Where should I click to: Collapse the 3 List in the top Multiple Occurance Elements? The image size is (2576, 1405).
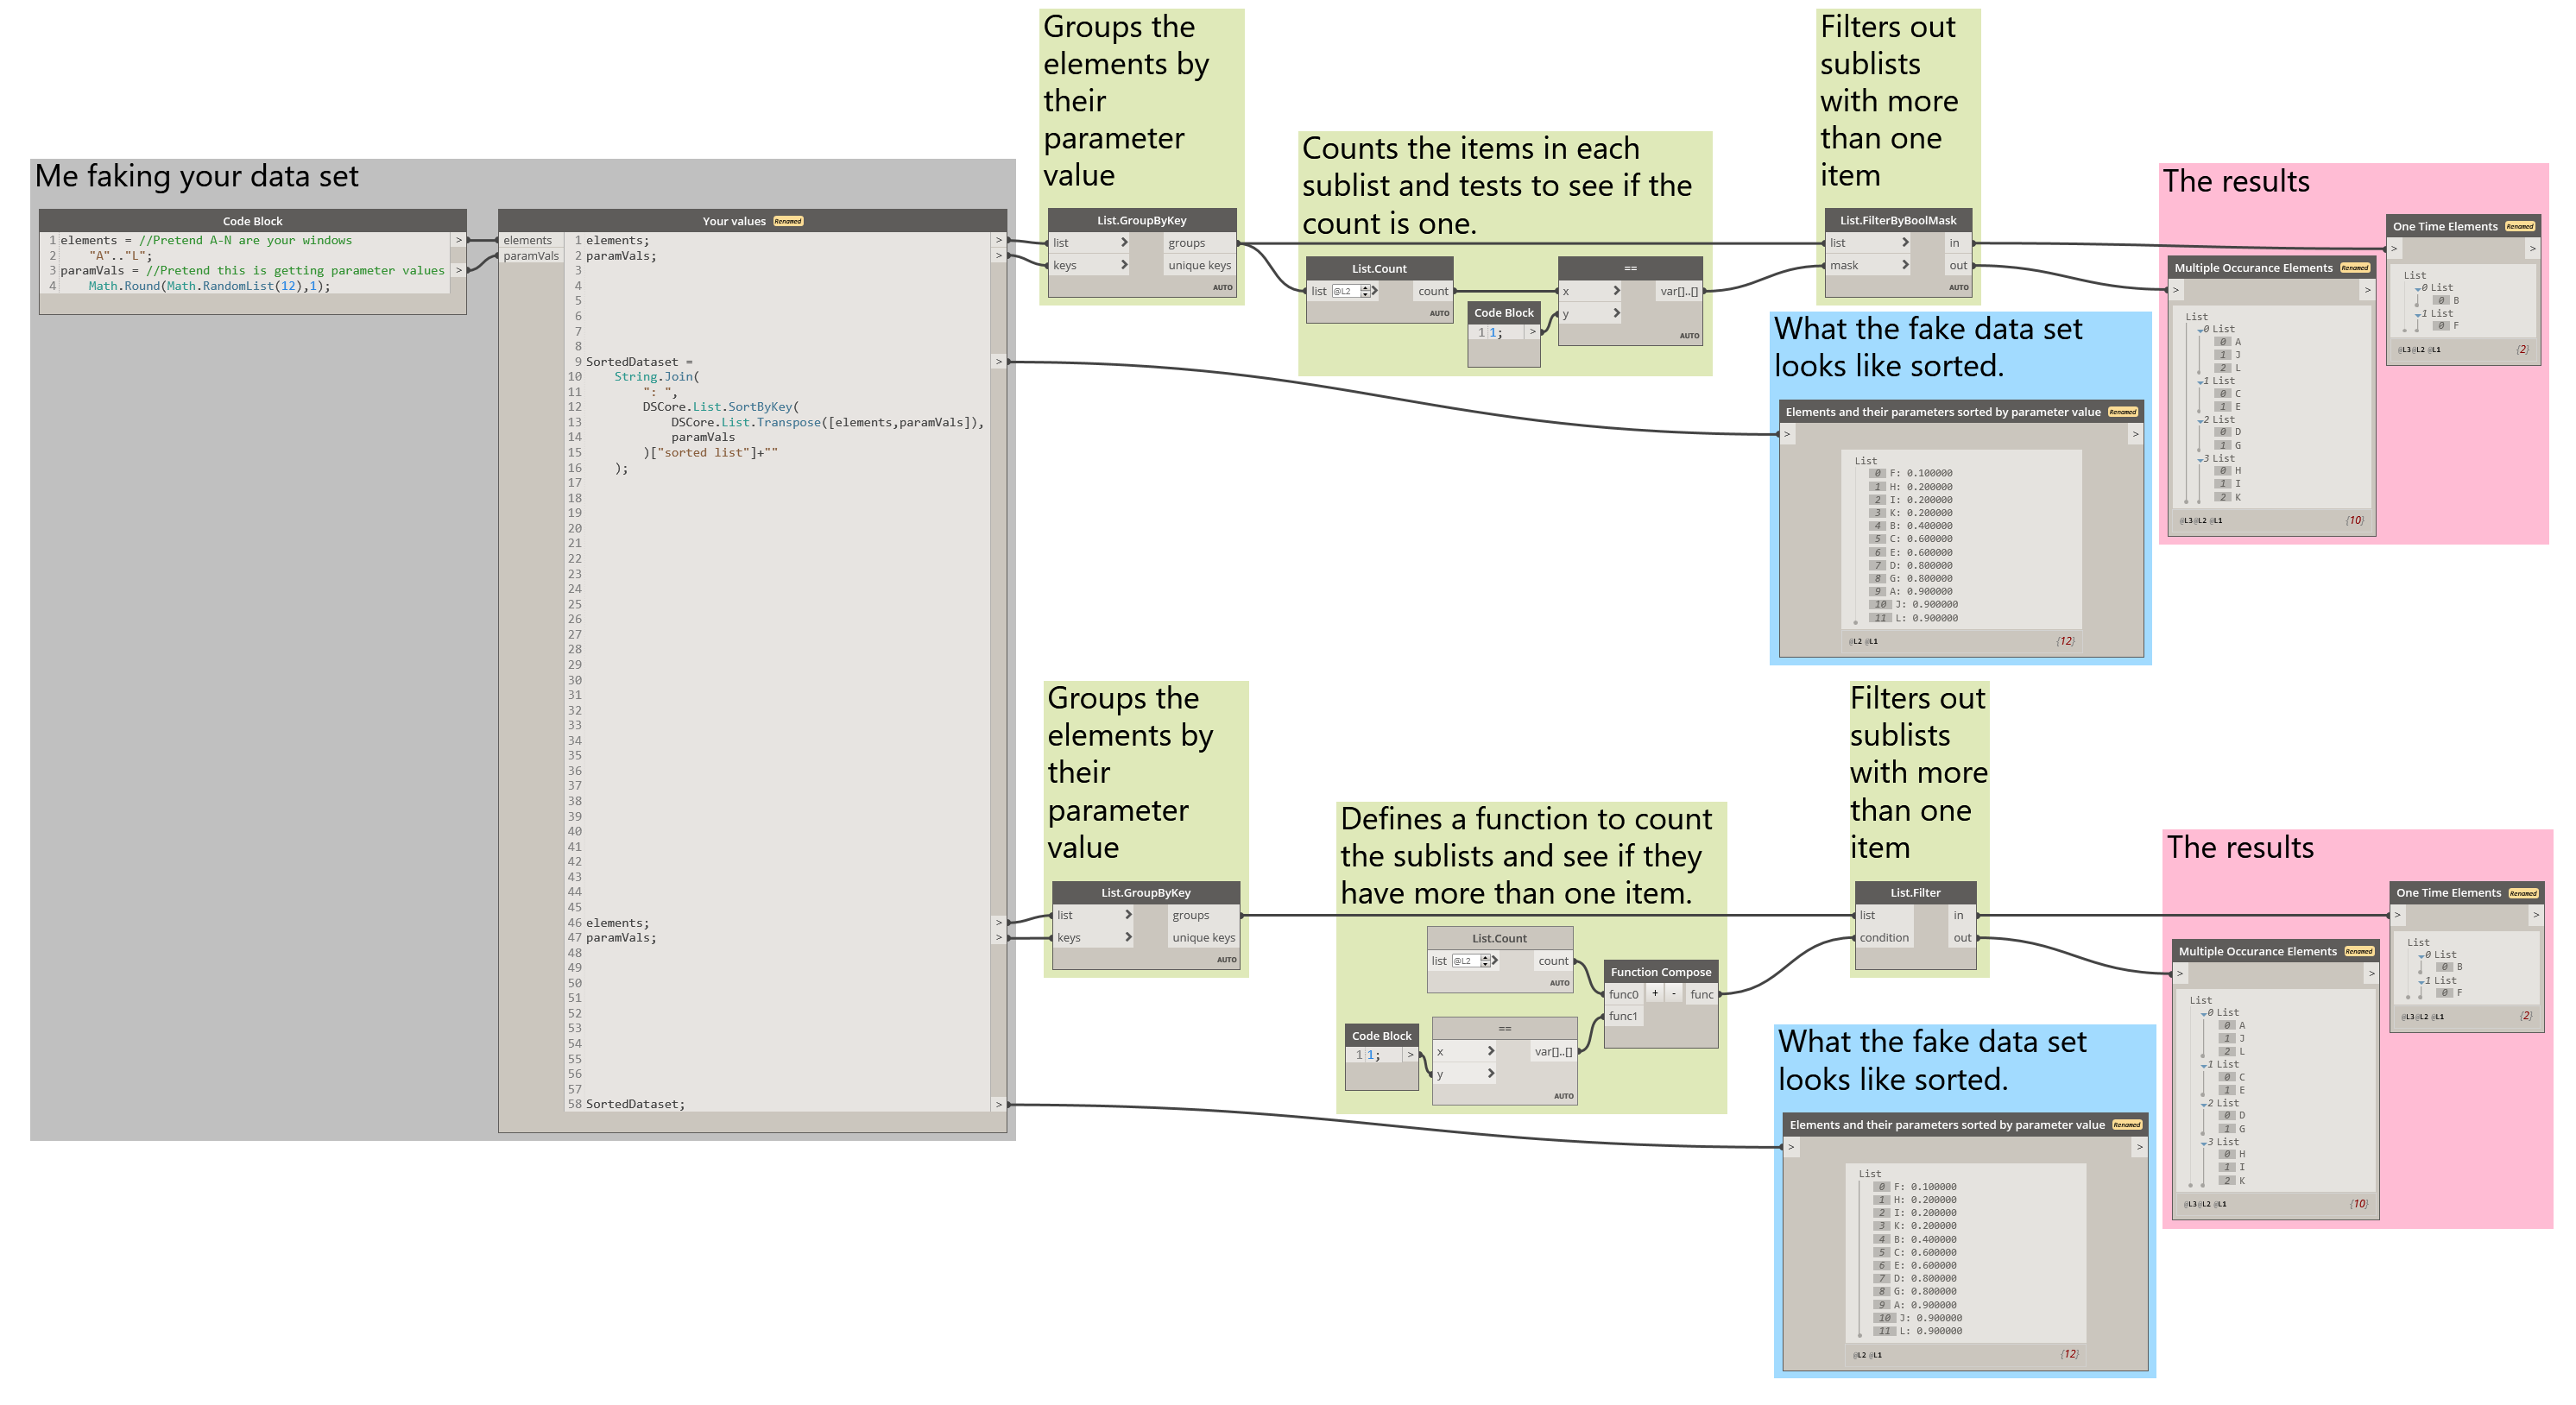pyautogui.click(x=2200, y=459)
